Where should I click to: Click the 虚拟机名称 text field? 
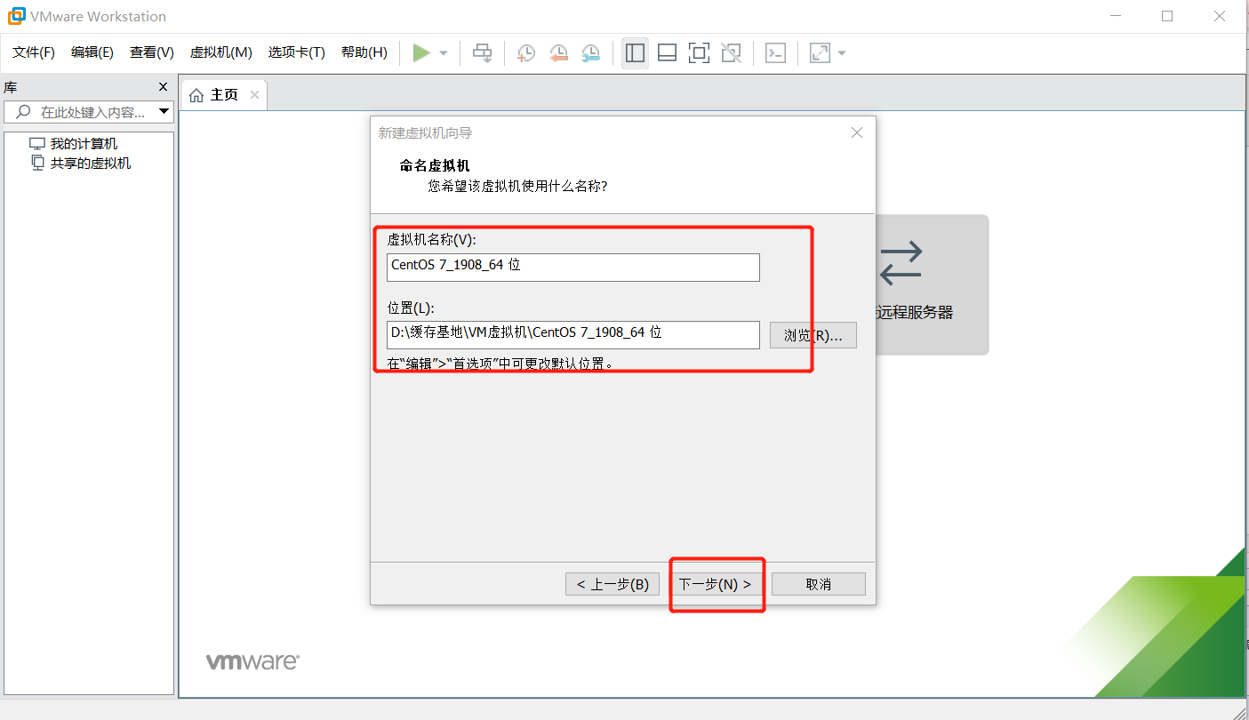[573, 267]
